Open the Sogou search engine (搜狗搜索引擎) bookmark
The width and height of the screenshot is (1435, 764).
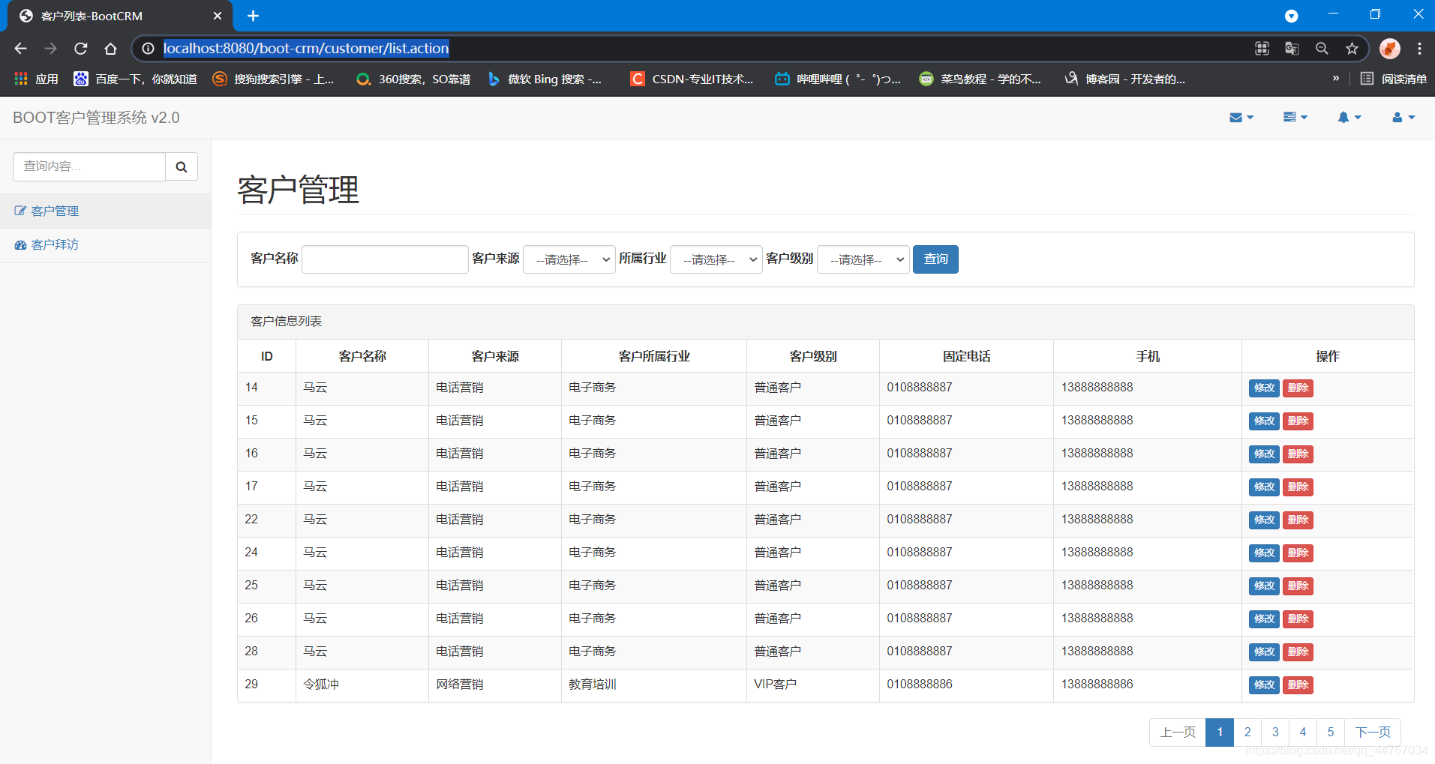[273, 79]
